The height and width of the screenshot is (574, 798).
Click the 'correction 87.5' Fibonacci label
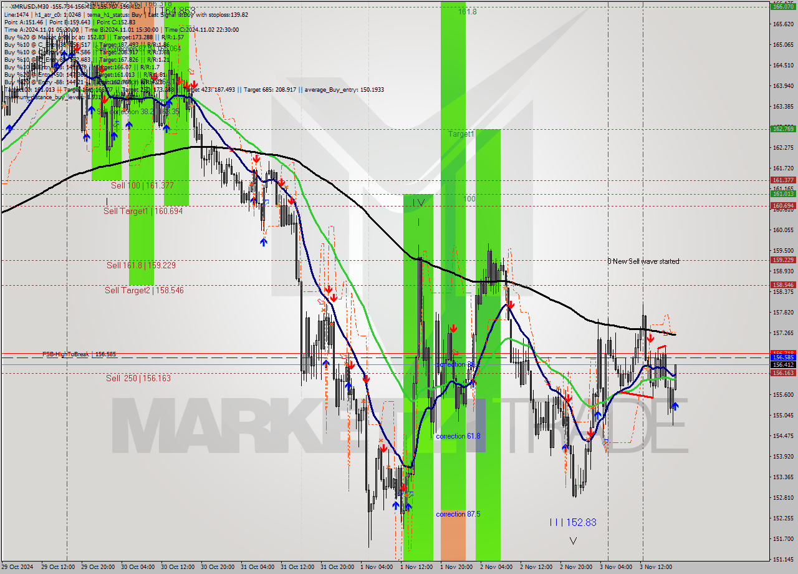click(458, 514)
